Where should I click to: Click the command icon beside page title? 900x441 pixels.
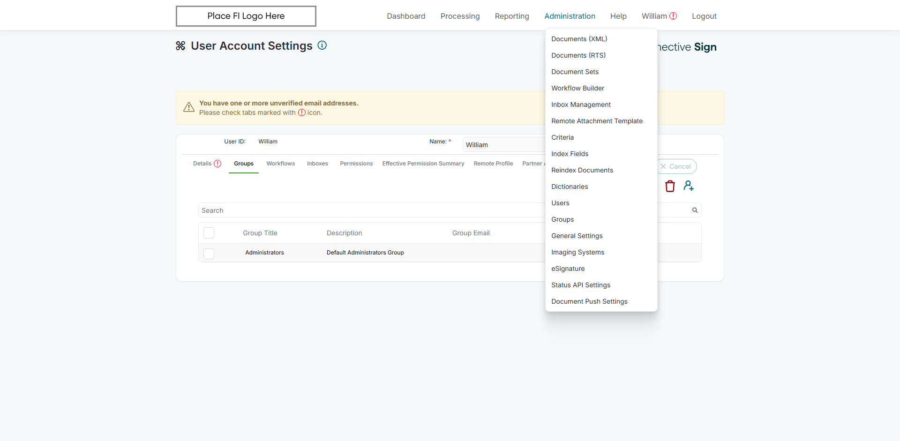point(180,46)
